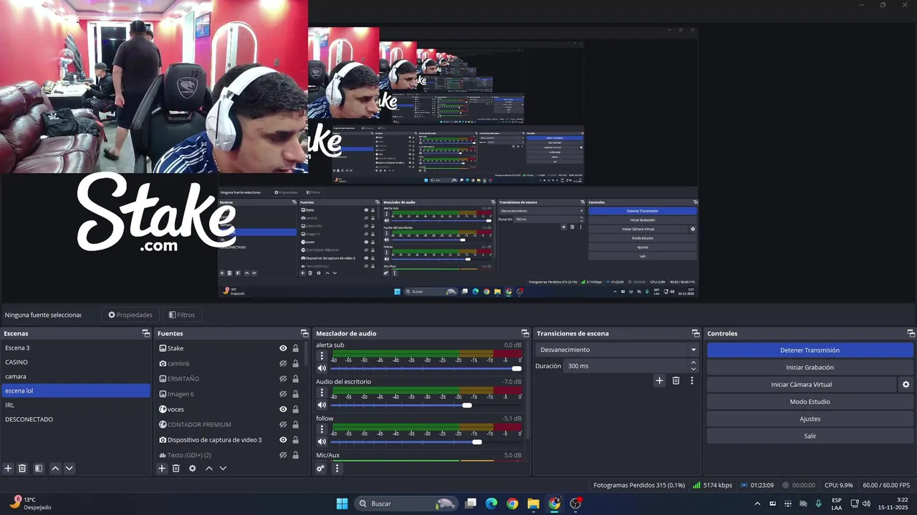Open audio mixer menu dots at bottom
This screenshot has width=917, height=515.
pos(337,469)
